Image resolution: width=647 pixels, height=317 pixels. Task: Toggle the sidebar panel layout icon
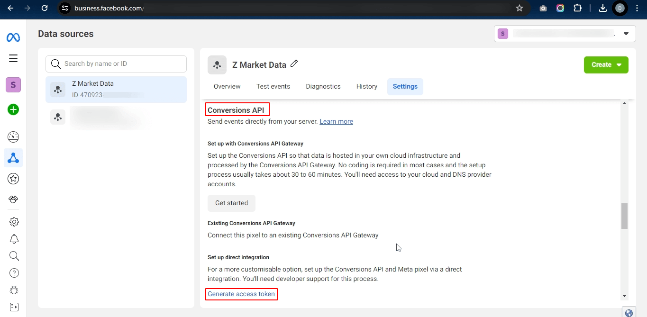[14, 307]
